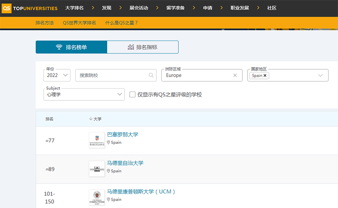Screen dimensions: 338x208
Task: Select rank text 101-150
Action: (x=49, y=198)
